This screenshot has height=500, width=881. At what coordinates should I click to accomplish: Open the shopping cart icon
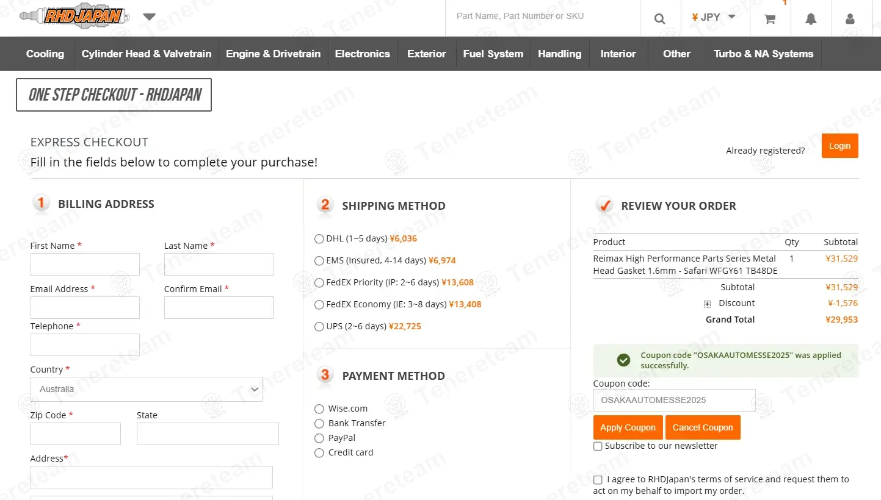coord(770,19)
